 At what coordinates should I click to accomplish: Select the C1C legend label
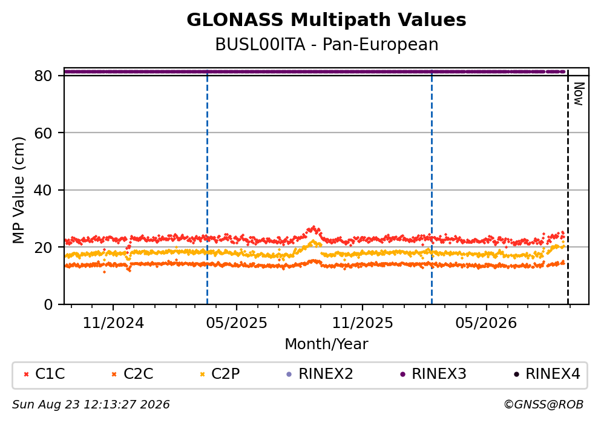pos(50,374)
